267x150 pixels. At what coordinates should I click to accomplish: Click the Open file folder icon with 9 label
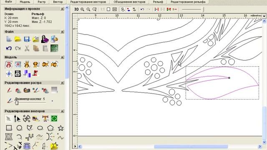click(x=36, y=39)
